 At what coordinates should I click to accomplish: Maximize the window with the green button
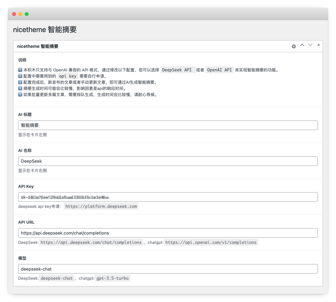[27, 14]
